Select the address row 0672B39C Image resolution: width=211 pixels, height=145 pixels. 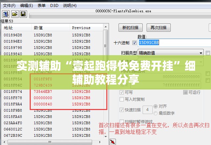[52, 135]
